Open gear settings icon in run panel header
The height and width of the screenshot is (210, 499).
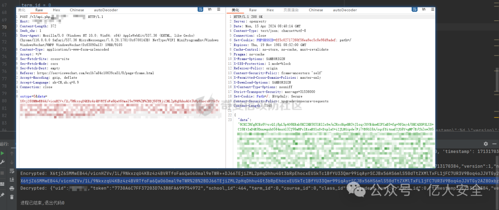point(486,144)
